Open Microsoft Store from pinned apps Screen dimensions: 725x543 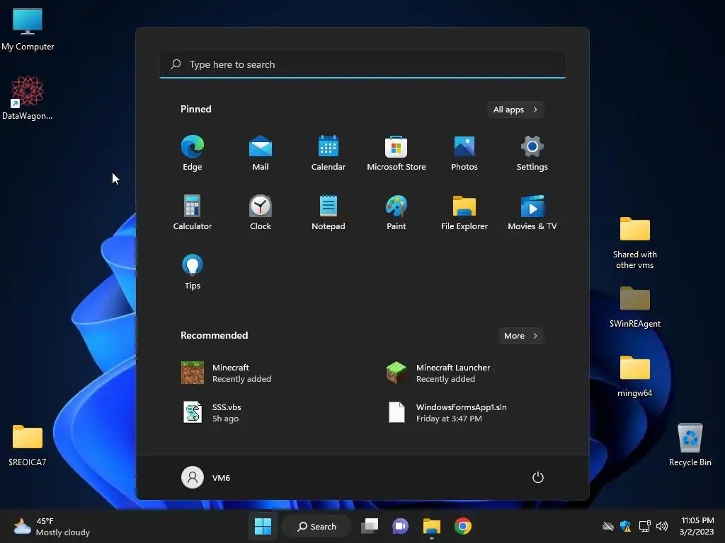click(396, 153)
